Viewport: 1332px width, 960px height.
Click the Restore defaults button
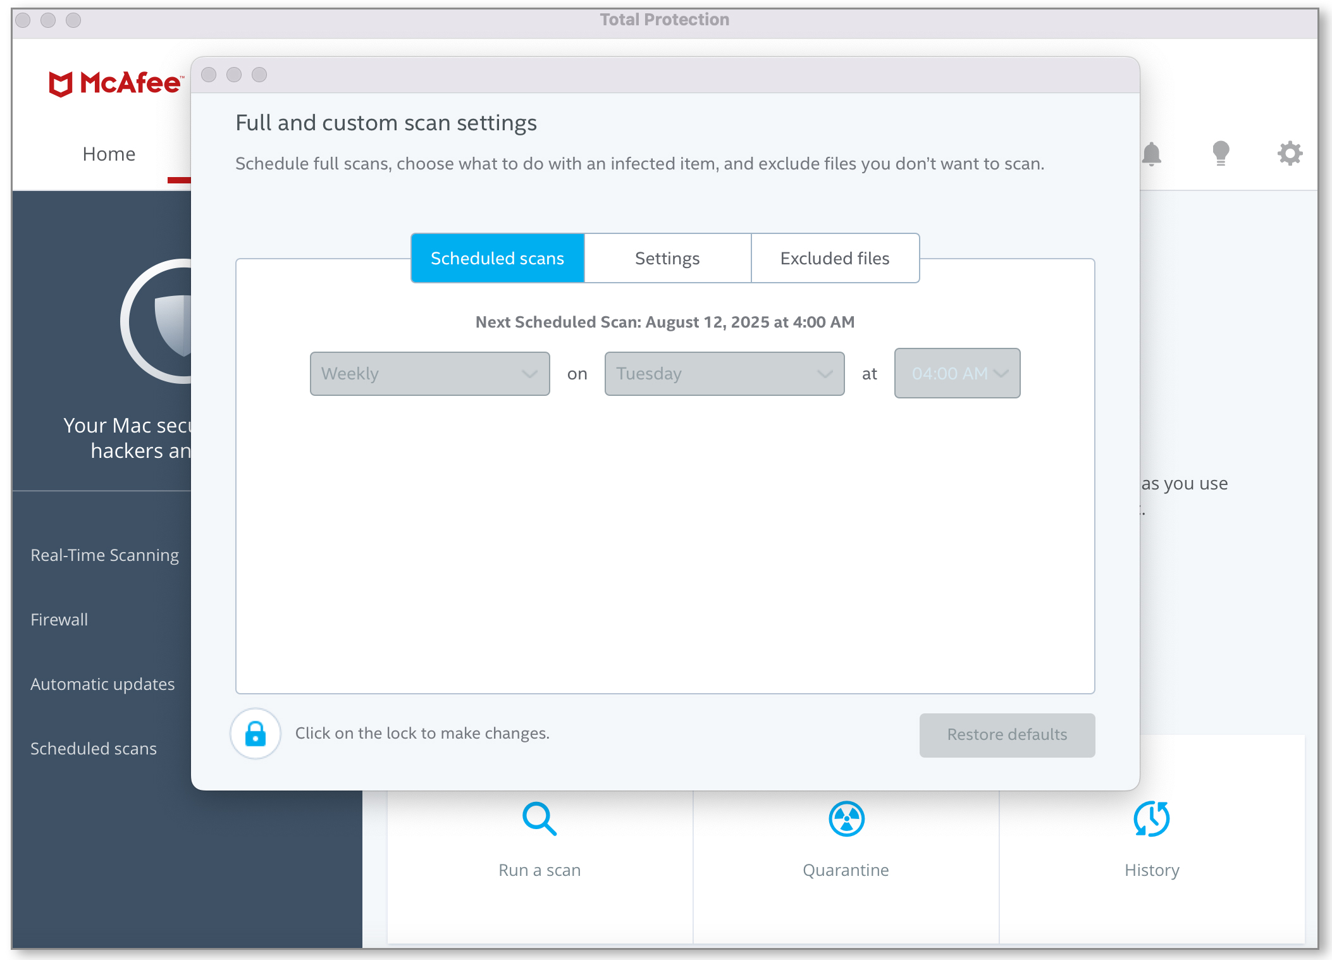coord(1007,735)
